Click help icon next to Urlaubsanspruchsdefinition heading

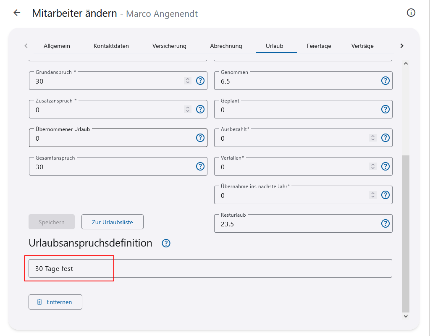166,243
